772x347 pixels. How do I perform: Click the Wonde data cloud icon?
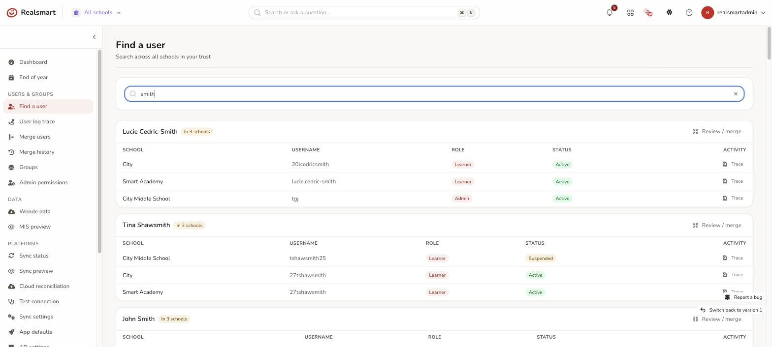click(x=11, y=211)
